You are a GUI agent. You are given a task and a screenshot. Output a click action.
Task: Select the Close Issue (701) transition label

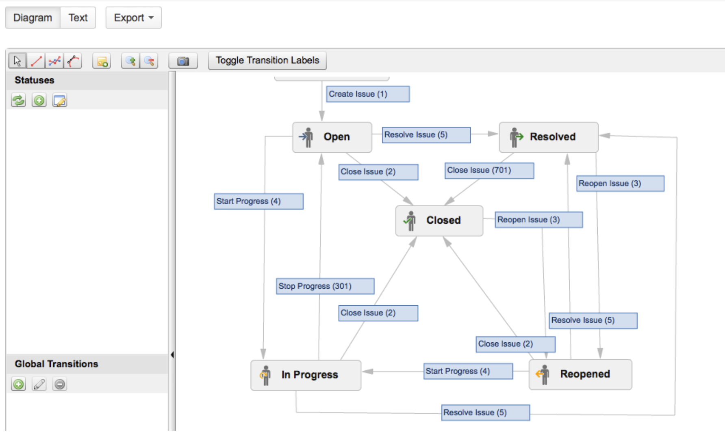(489, 171)
